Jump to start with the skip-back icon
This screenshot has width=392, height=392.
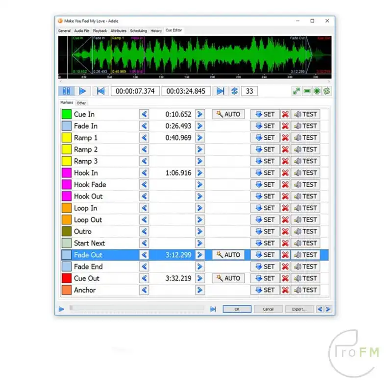(100, 91)
